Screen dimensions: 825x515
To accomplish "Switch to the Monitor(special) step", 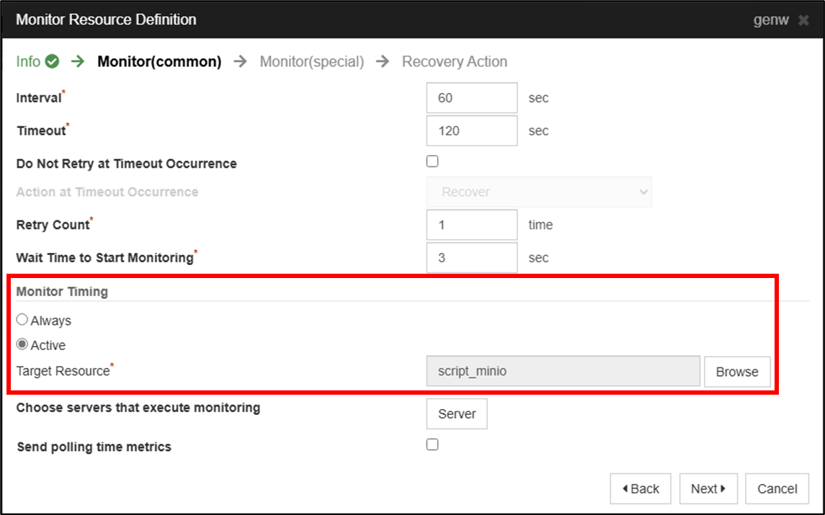I will pyautogui.click(x=311, y=61).
